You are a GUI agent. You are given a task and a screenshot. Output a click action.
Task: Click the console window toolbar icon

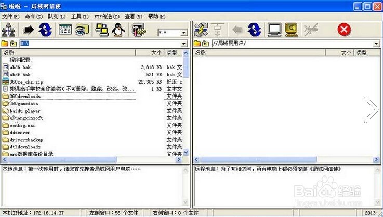[65, 30]
